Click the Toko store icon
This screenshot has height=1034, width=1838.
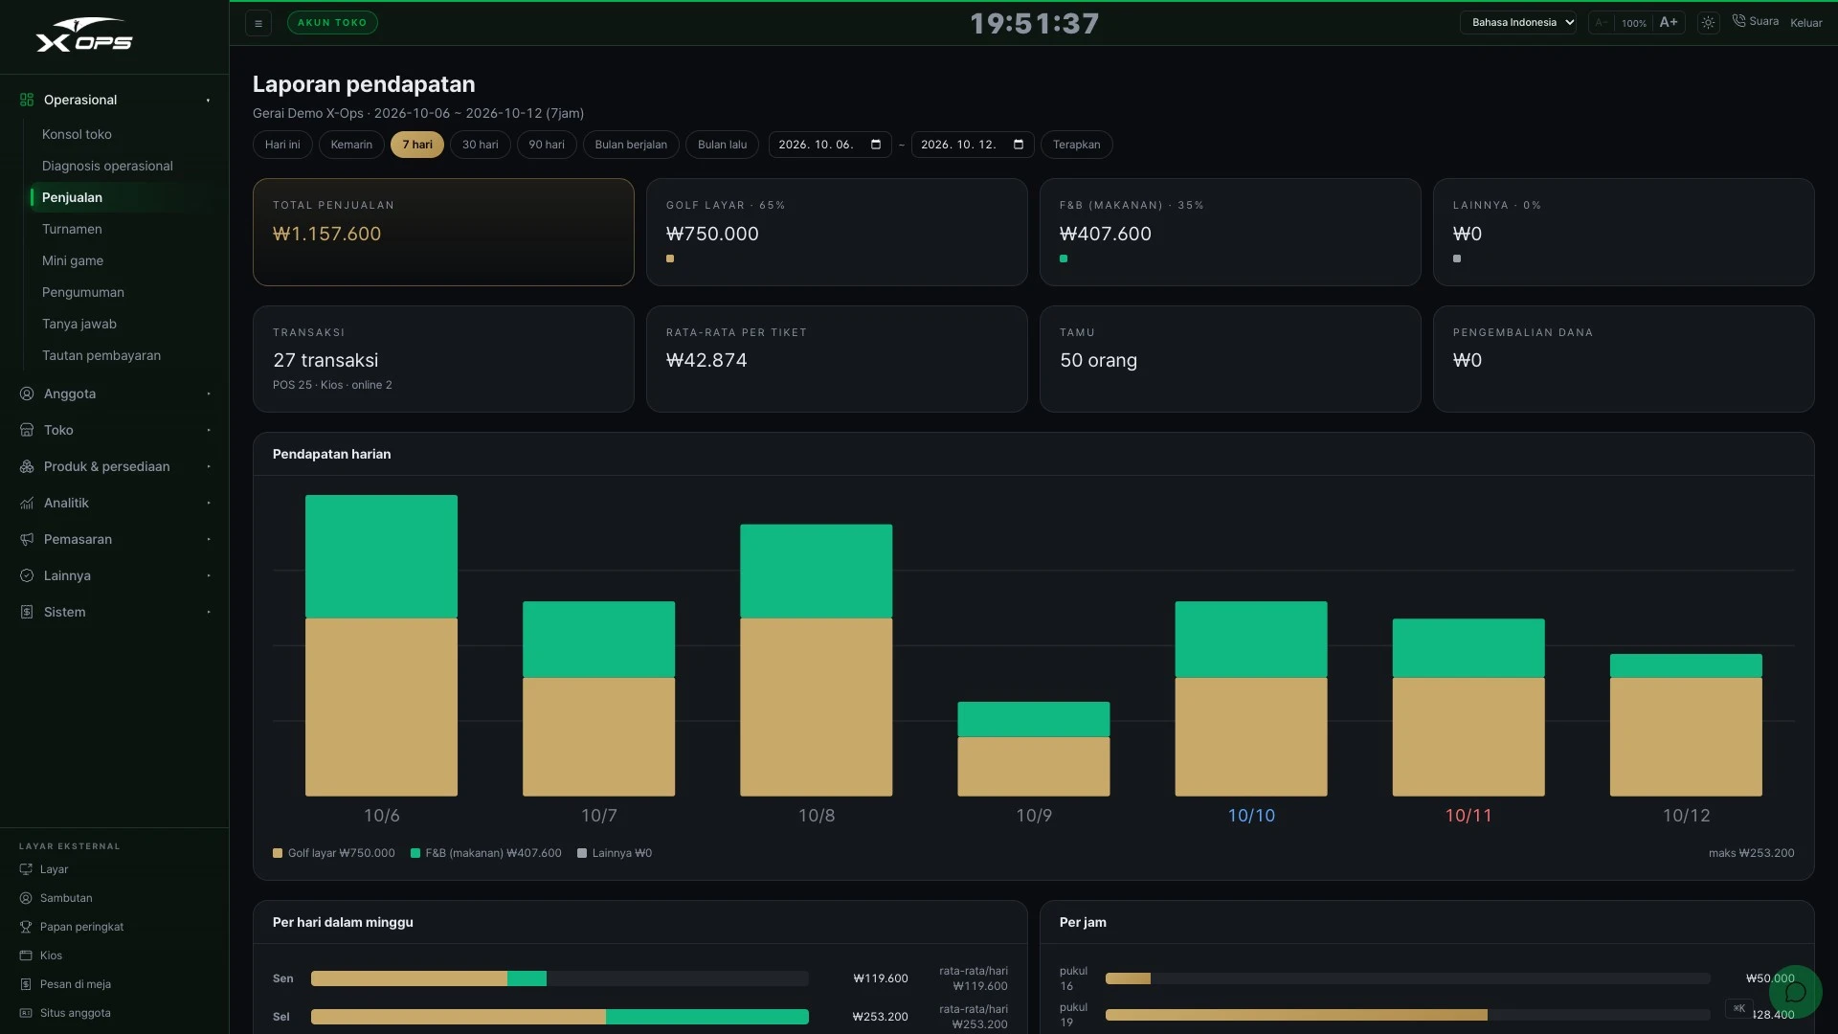[x=27, y=430]
